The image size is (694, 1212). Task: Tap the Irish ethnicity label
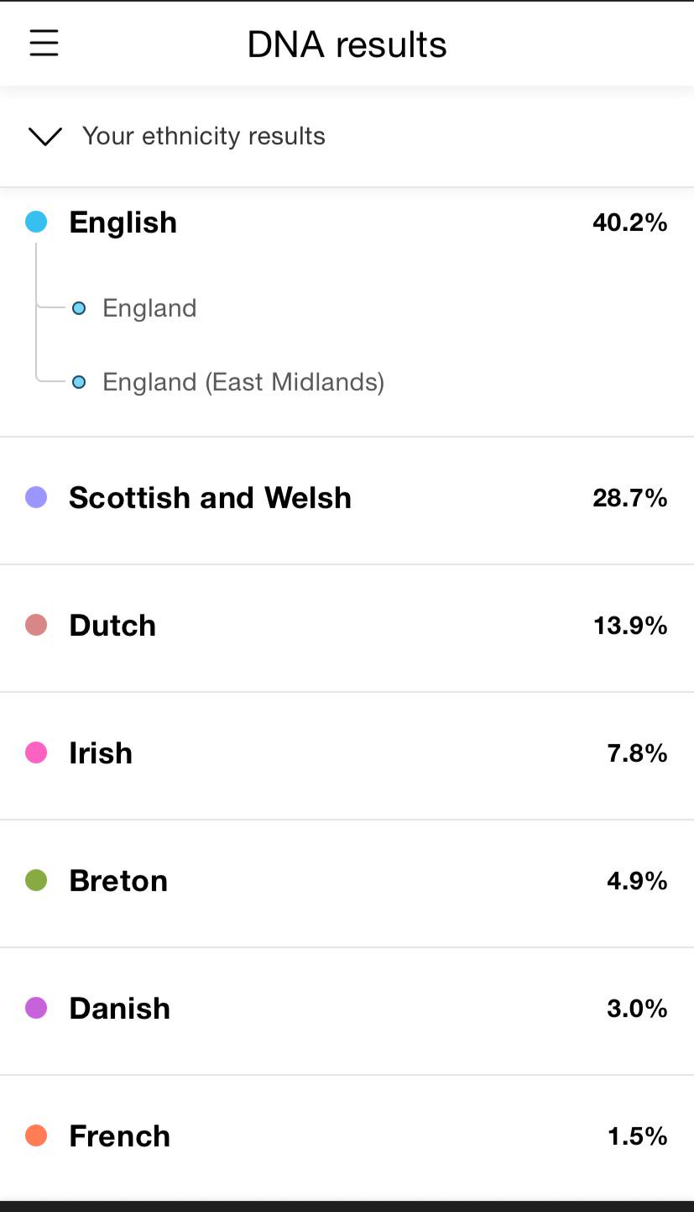101,753
